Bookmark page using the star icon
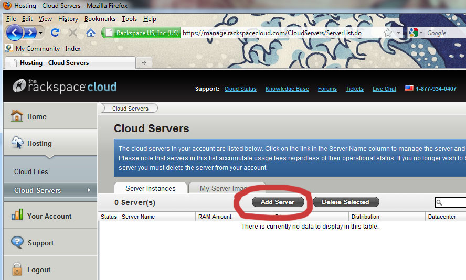 (388, 33)
